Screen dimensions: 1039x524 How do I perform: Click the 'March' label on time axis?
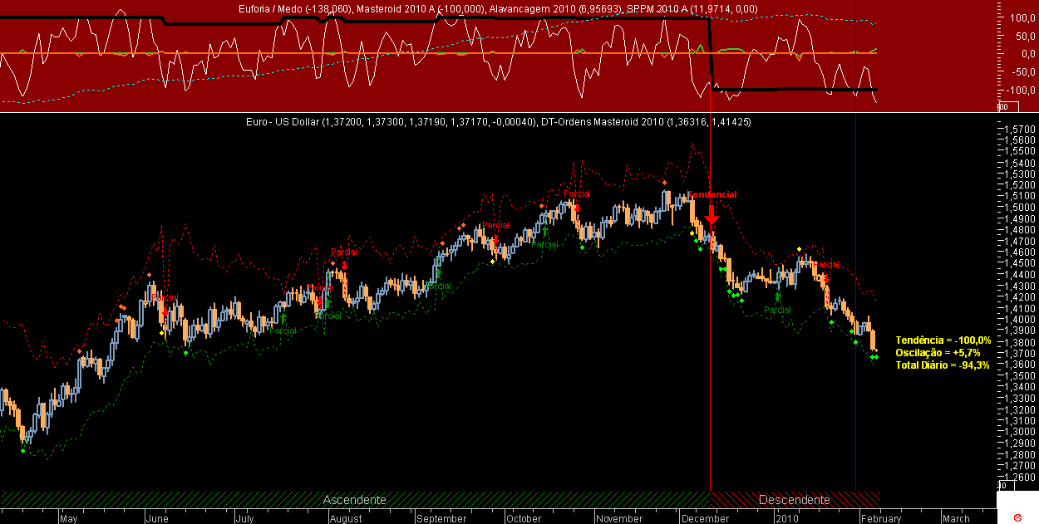coord(956,518)
